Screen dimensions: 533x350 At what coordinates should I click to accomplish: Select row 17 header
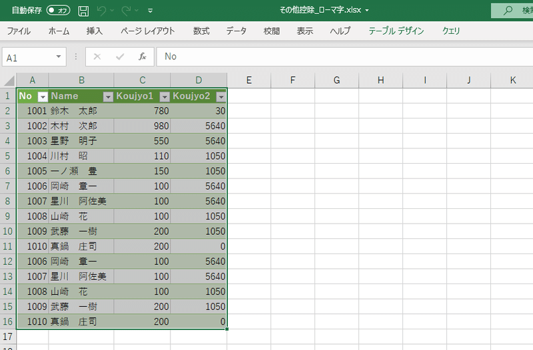(8, 337)
